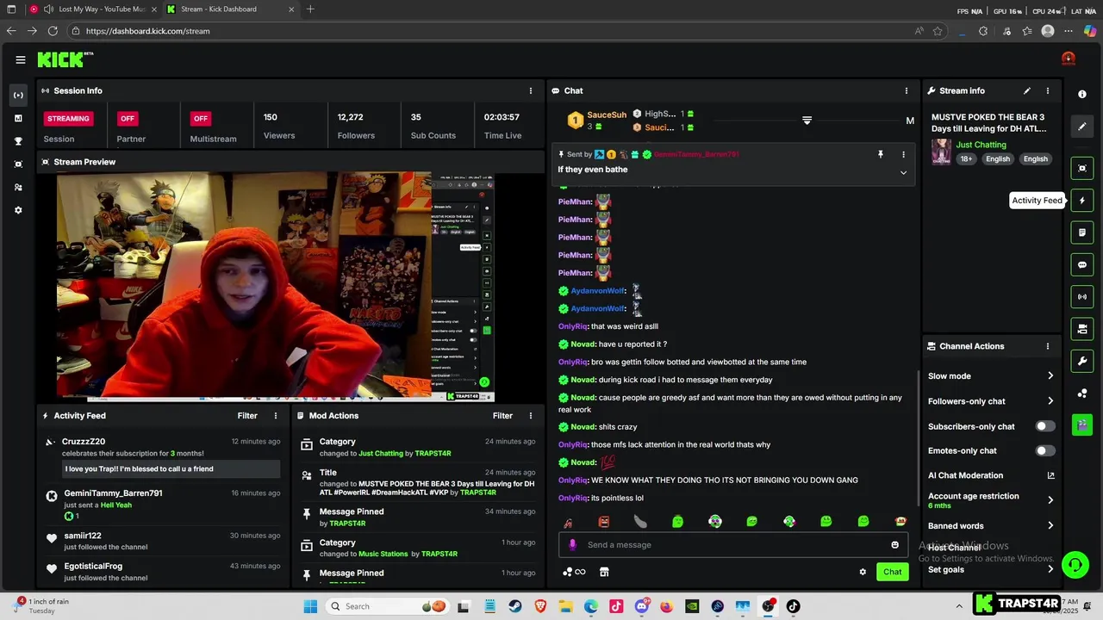This screenshot has width=1103, height=620.
Task: Open the hamburger menu beside the Kick logo
Action: [20, 59]
